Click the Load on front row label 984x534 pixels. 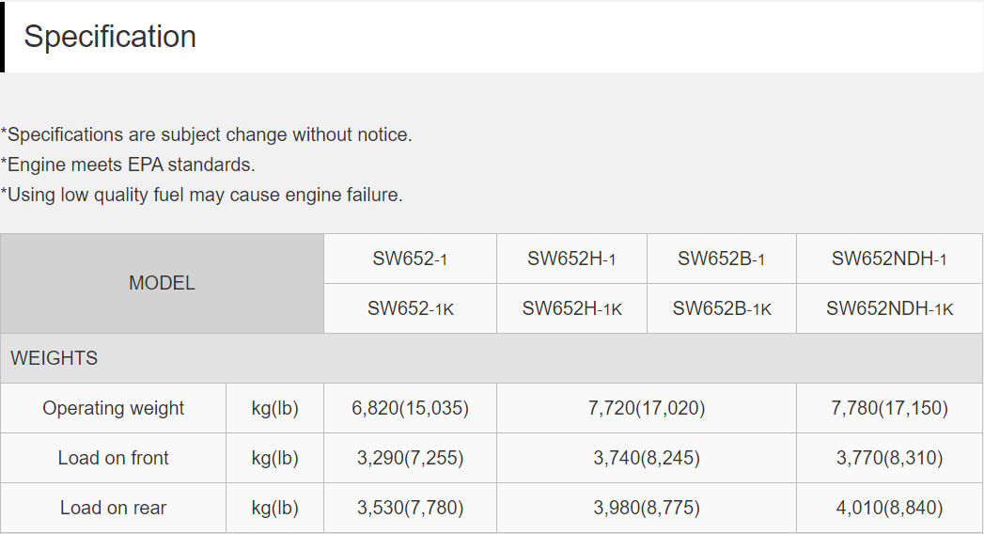coord(113,458)
